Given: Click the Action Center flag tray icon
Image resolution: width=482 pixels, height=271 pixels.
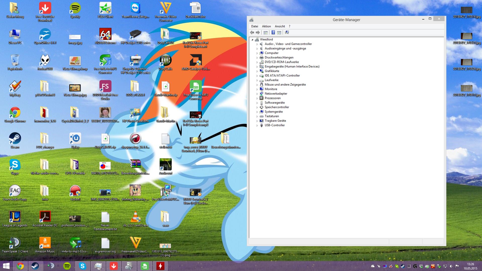Looking at the screenshot, I should (x=457, y=266).
